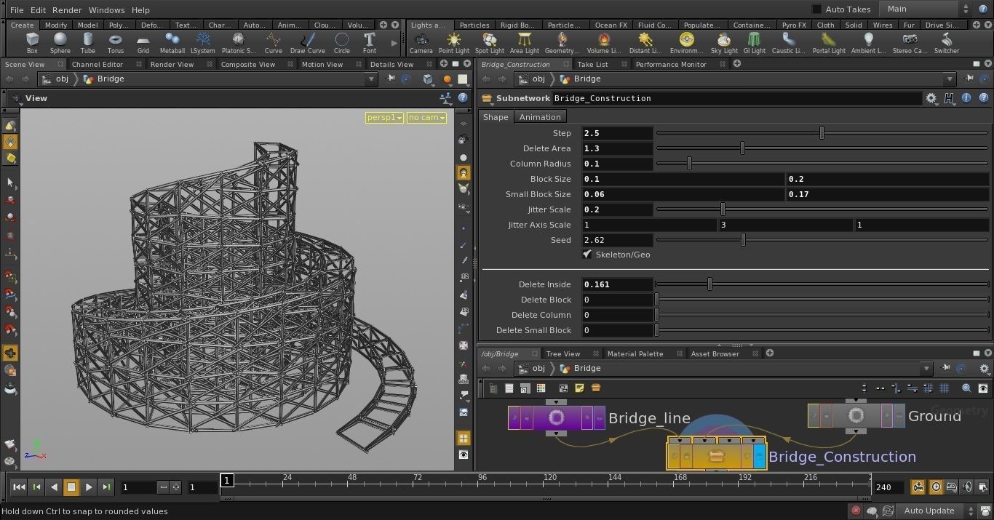Screen dimensions: 994x520
Task: Select the Circle shelf tool
Action: pyautogui.click(x=342, y=43)
